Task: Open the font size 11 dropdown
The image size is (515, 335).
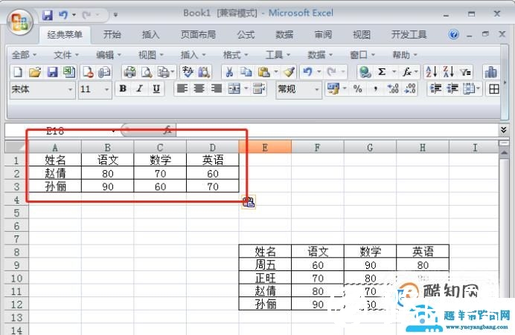Action: click(x=106, y=89)
